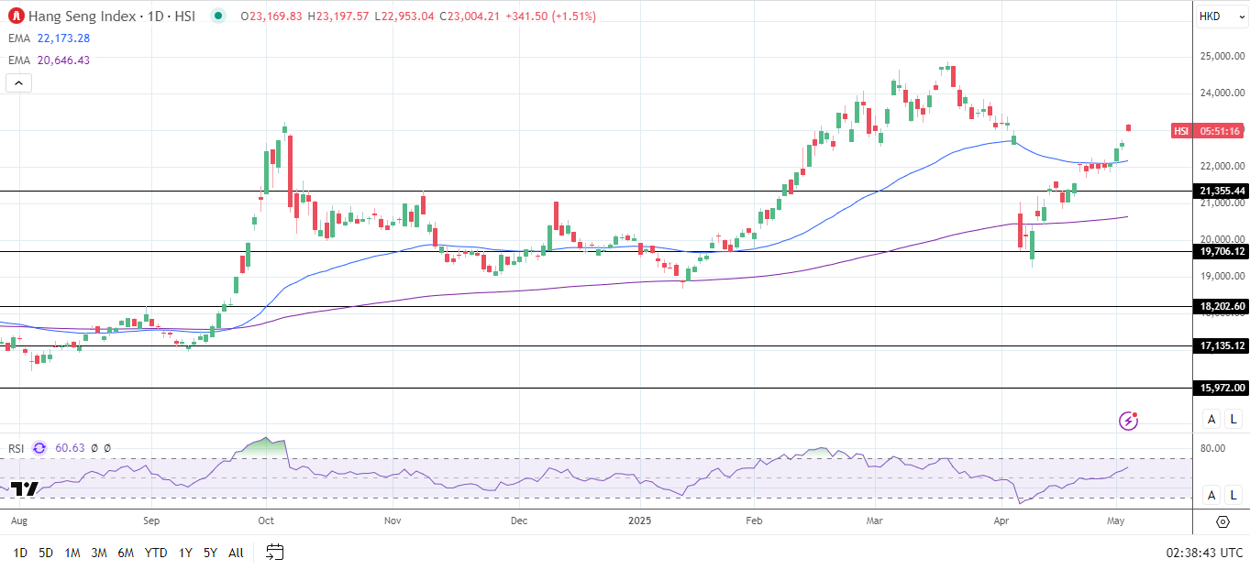
Task: Click the 24,000.00 price axis label
Action: click(x=1222, y=93)
